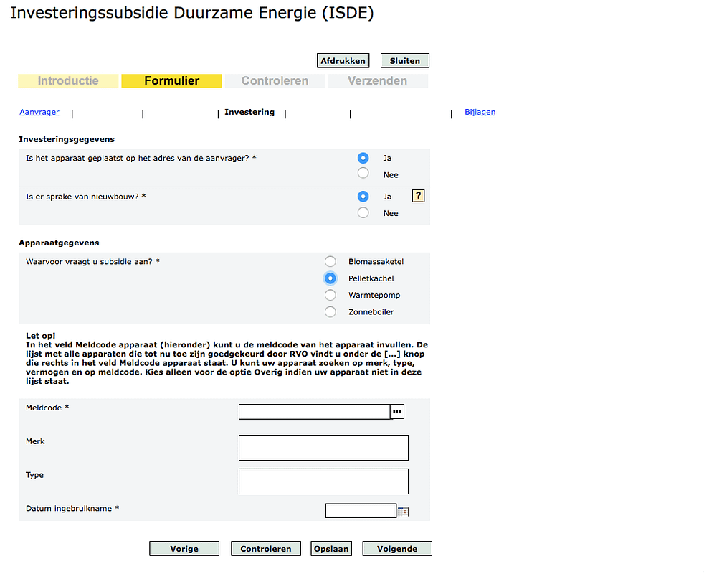Click the Volgende button
Viewport: 704px width, 574px height.
point(396,549)
